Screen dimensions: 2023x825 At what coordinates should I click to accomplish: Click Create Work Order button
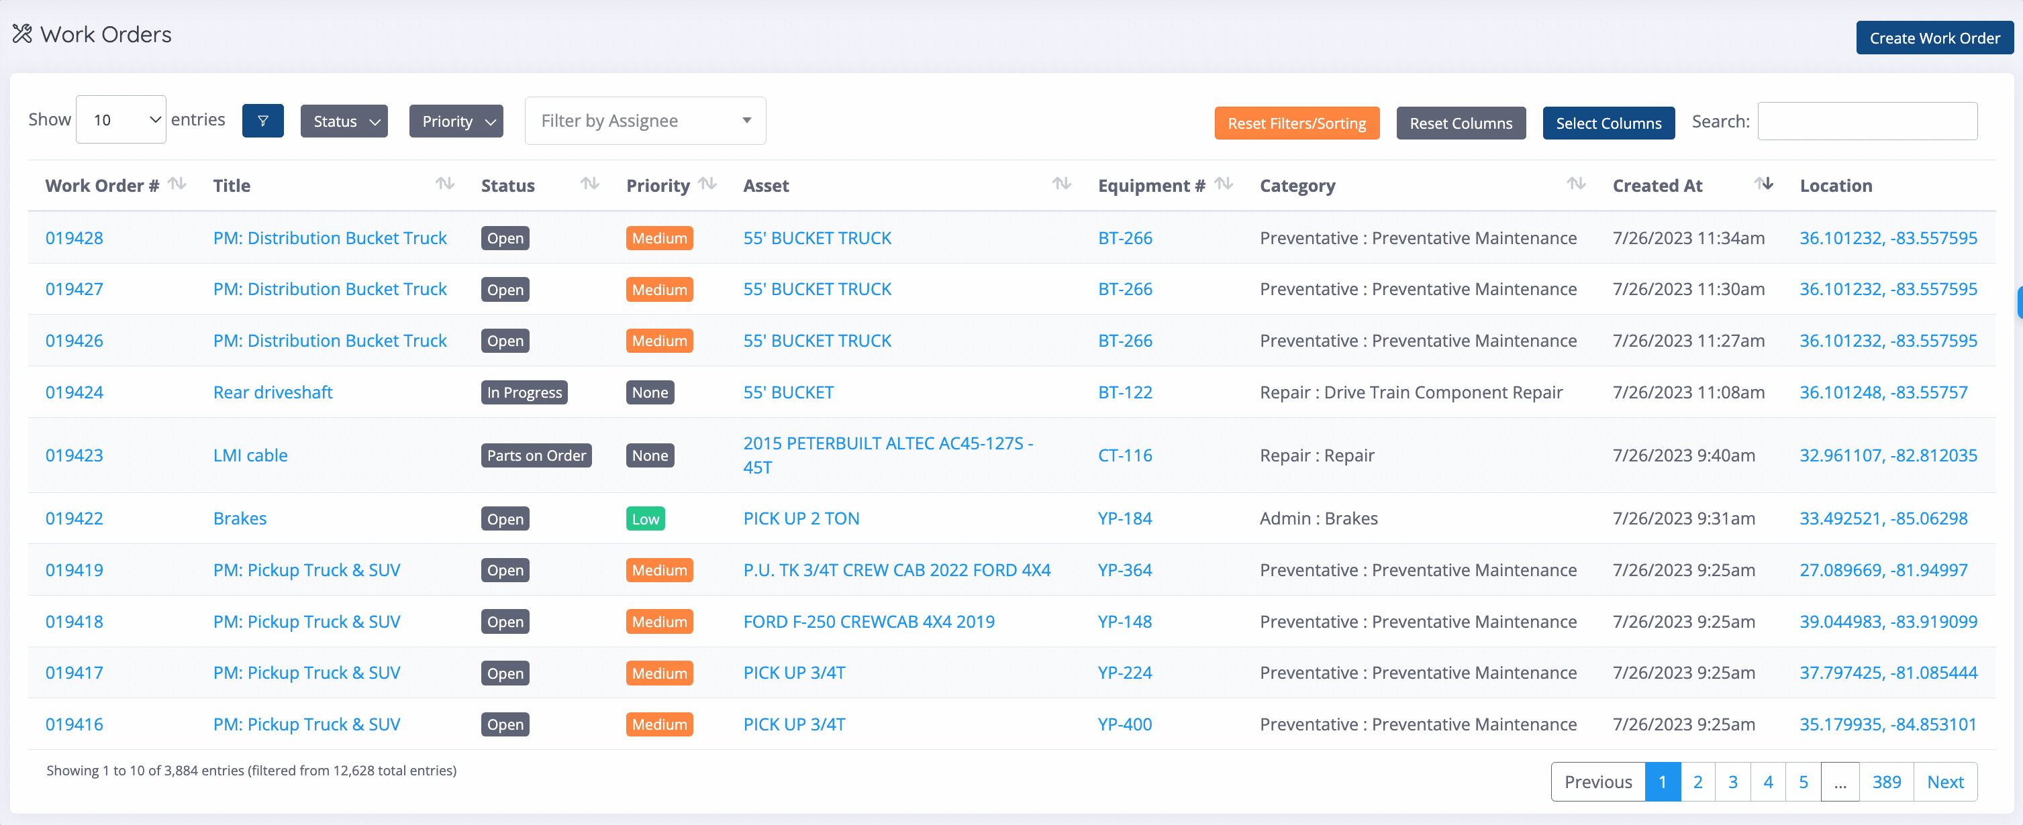tap(1934, 38)
